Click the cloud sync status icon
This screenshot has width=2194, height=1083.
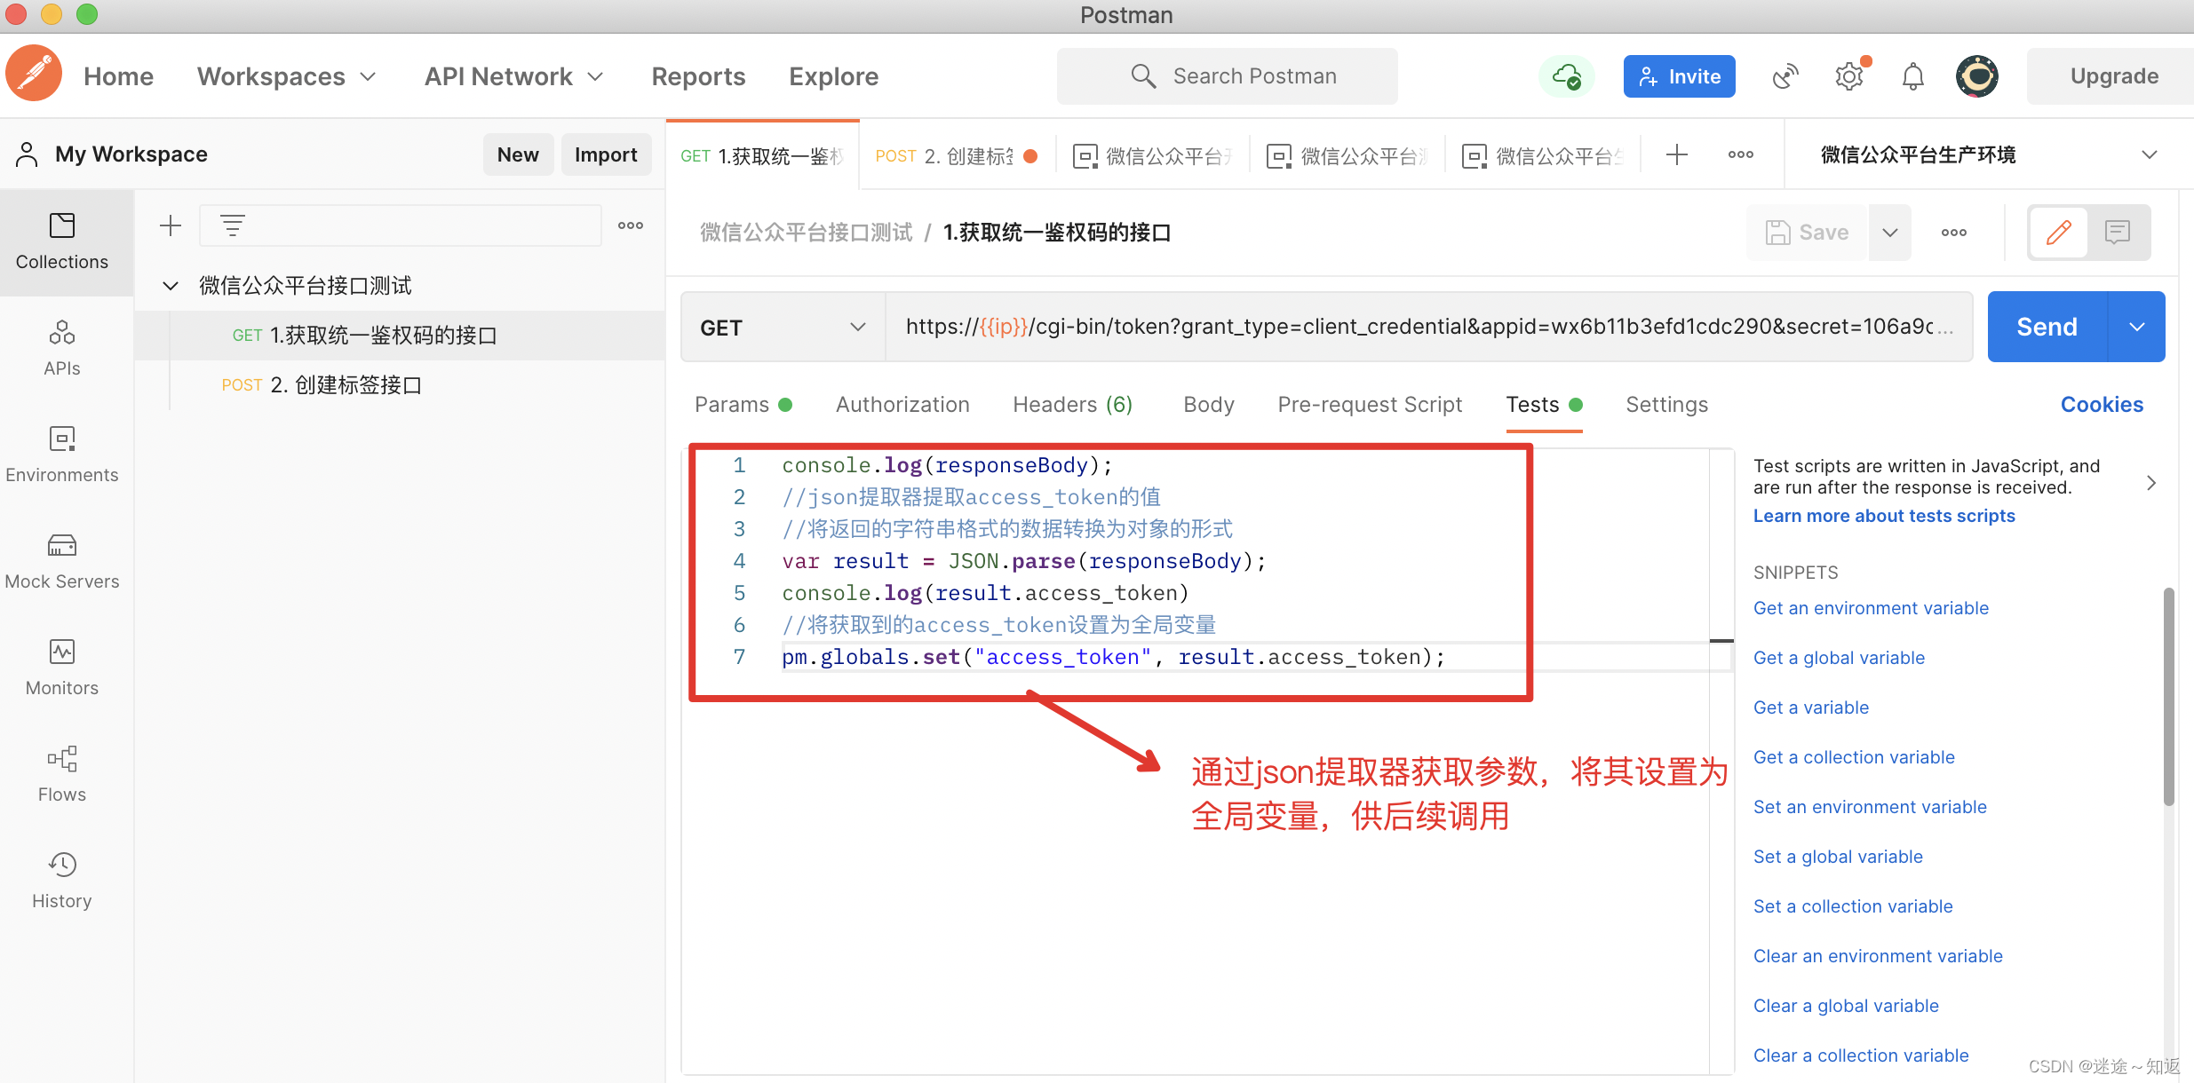(x=1566, y=76)
